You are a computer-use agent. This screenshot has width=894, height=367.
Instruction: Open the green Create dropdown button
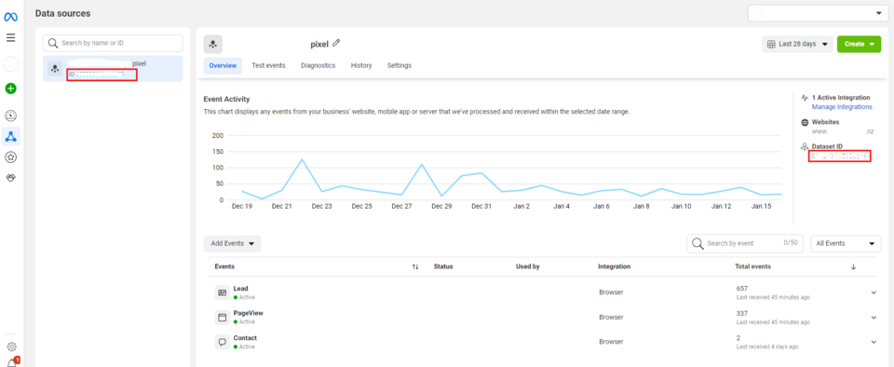[859, 44]
